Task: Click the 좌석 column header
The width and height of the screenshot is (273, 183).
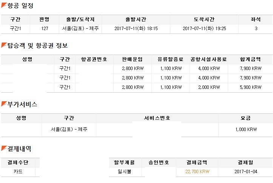Action: pos(256,19)
